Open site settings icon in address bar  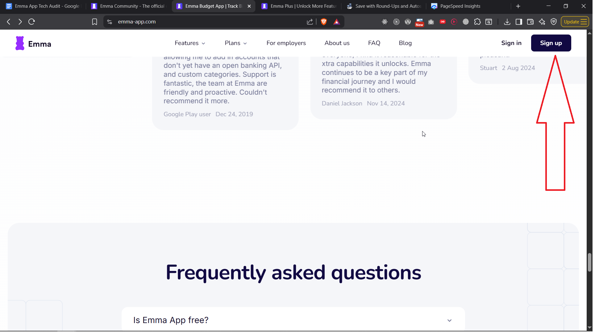point(110,22)
